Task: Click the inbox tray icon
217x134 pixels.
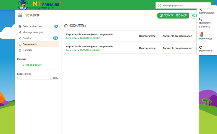Action: coord(20,26)
